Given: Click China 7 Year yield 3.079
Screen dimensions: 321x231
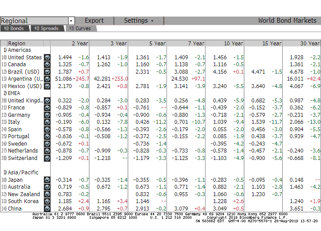Looking at the screenshot, I should point(181,208).
